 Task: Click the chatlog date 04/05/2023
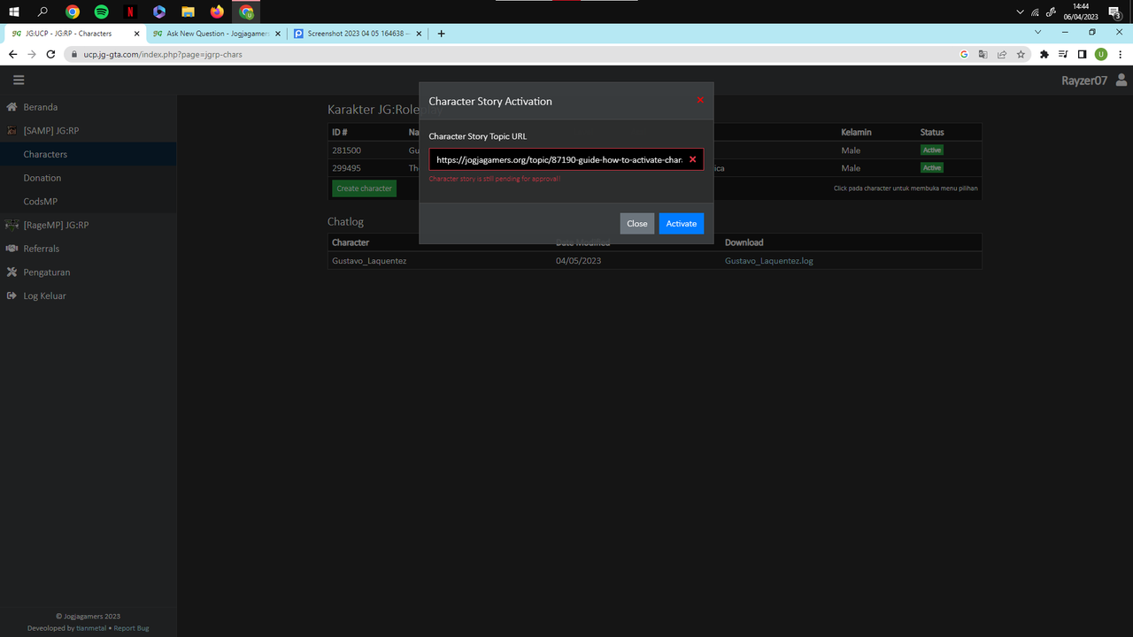click(578, 261)
